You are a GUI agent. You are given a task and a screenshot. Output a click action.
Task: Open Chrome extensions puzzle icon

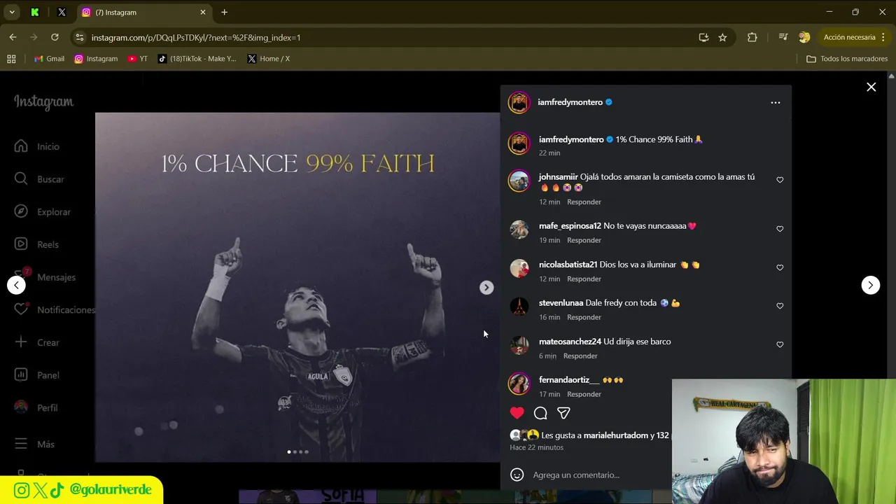[752, 37]
